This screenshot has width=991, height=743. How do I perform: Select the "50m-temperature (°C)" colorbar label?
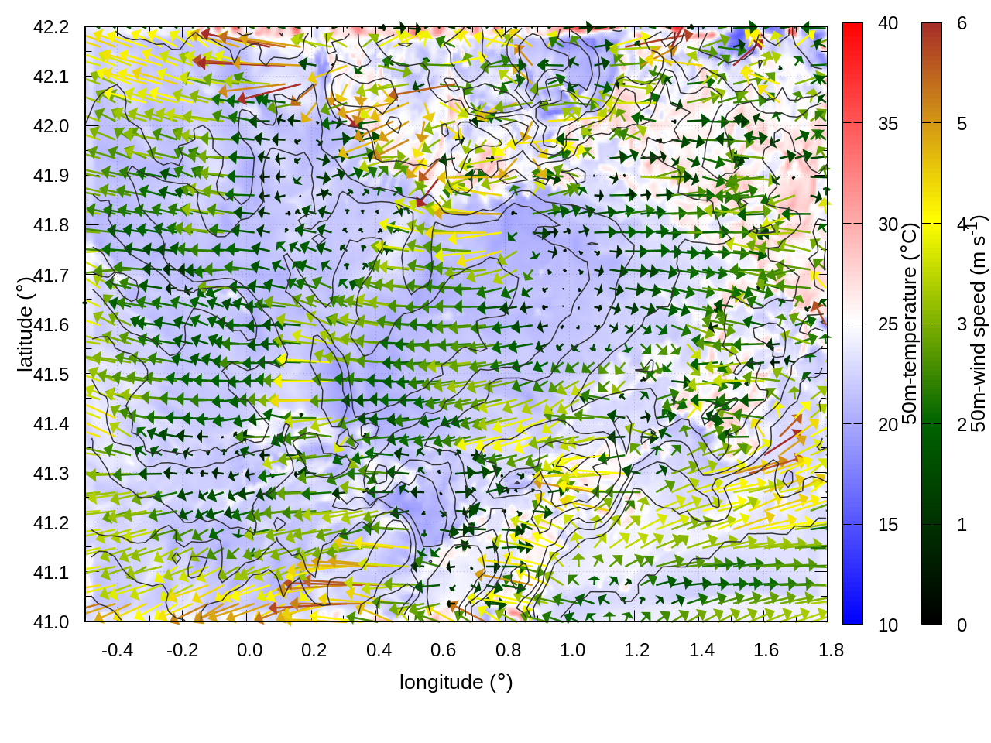910,324
